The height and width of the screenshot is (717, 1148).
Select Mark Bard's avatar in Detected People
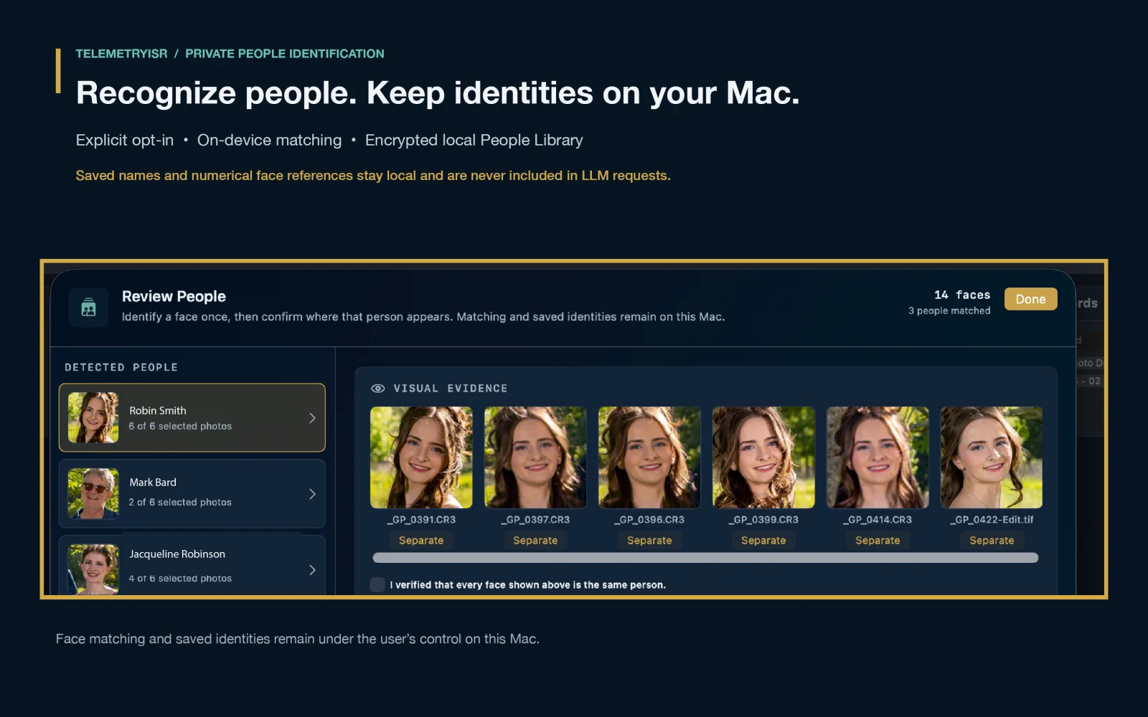coord(93,493)
